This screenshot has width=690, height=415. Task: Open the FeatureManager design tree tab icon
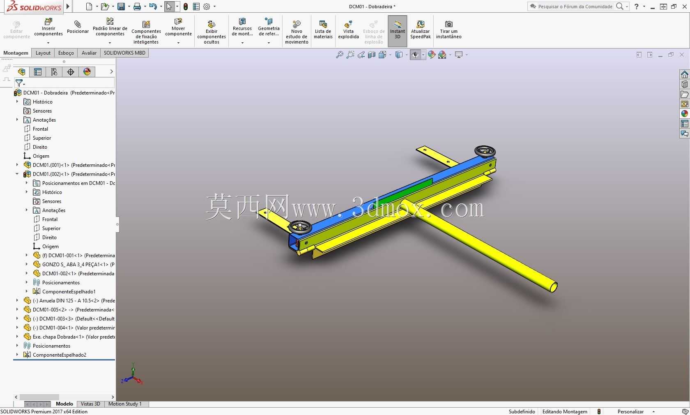(21, 72)
